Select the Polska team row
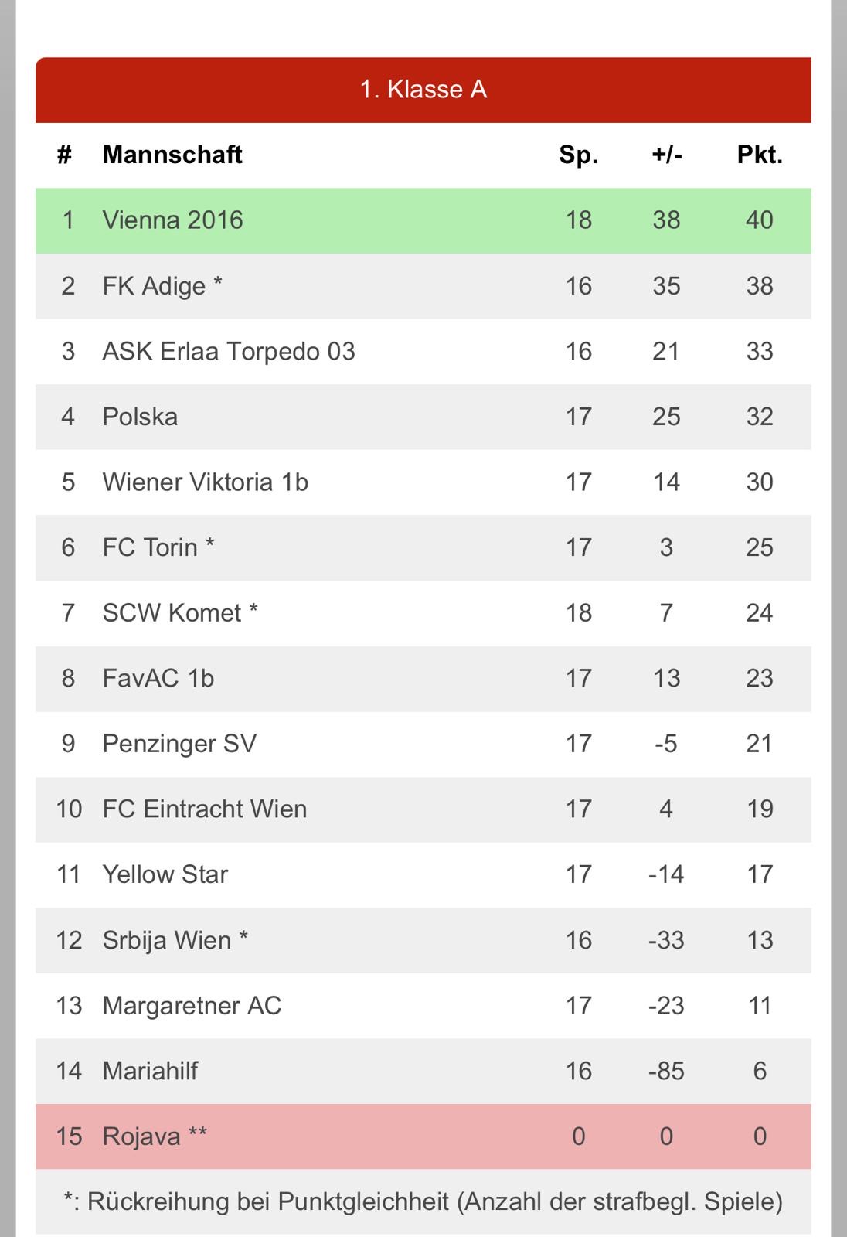The image size is (847, 1237). point(423,417)
